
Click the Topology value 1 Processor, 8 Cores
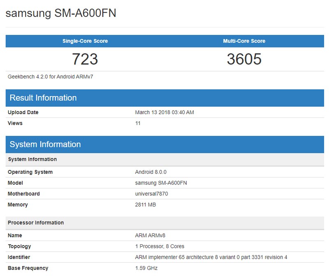click(x=158, y=246)
